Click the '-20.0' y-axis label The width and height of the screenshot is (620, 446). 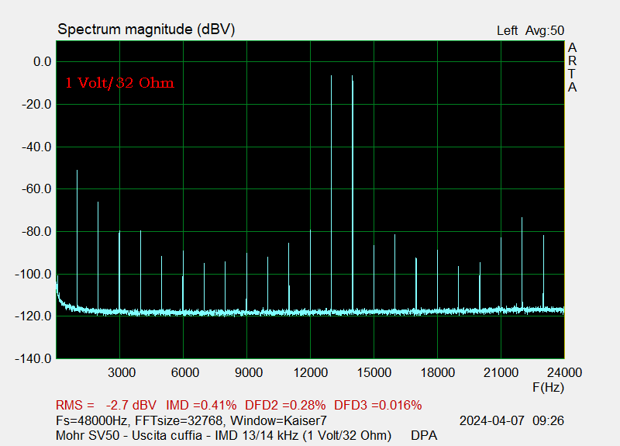[36, 105]
